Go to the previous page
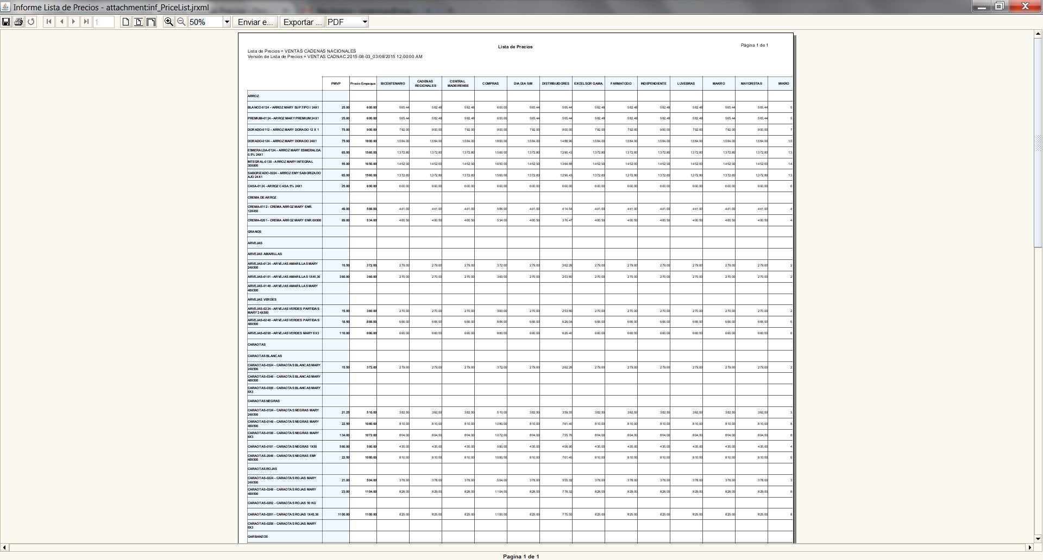Viewport: 1043px width, 560px height. pyautogui.click(x=61, y=22)
